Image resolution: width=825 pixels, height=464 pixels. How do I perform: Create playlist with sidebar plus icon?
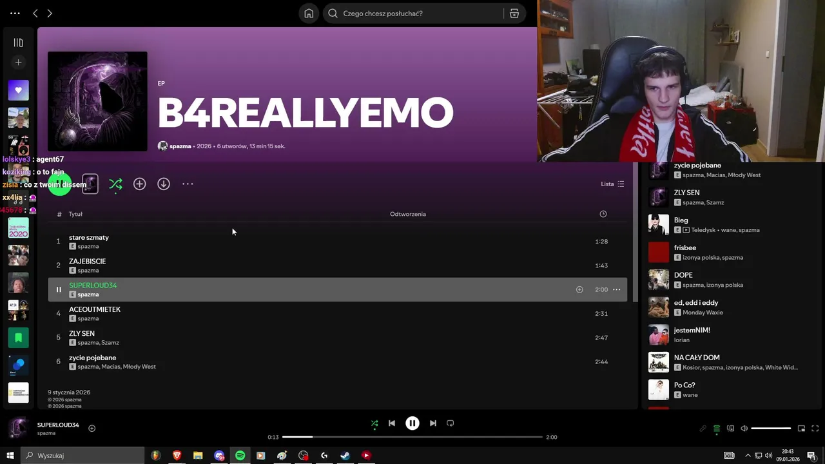(18, 63)
